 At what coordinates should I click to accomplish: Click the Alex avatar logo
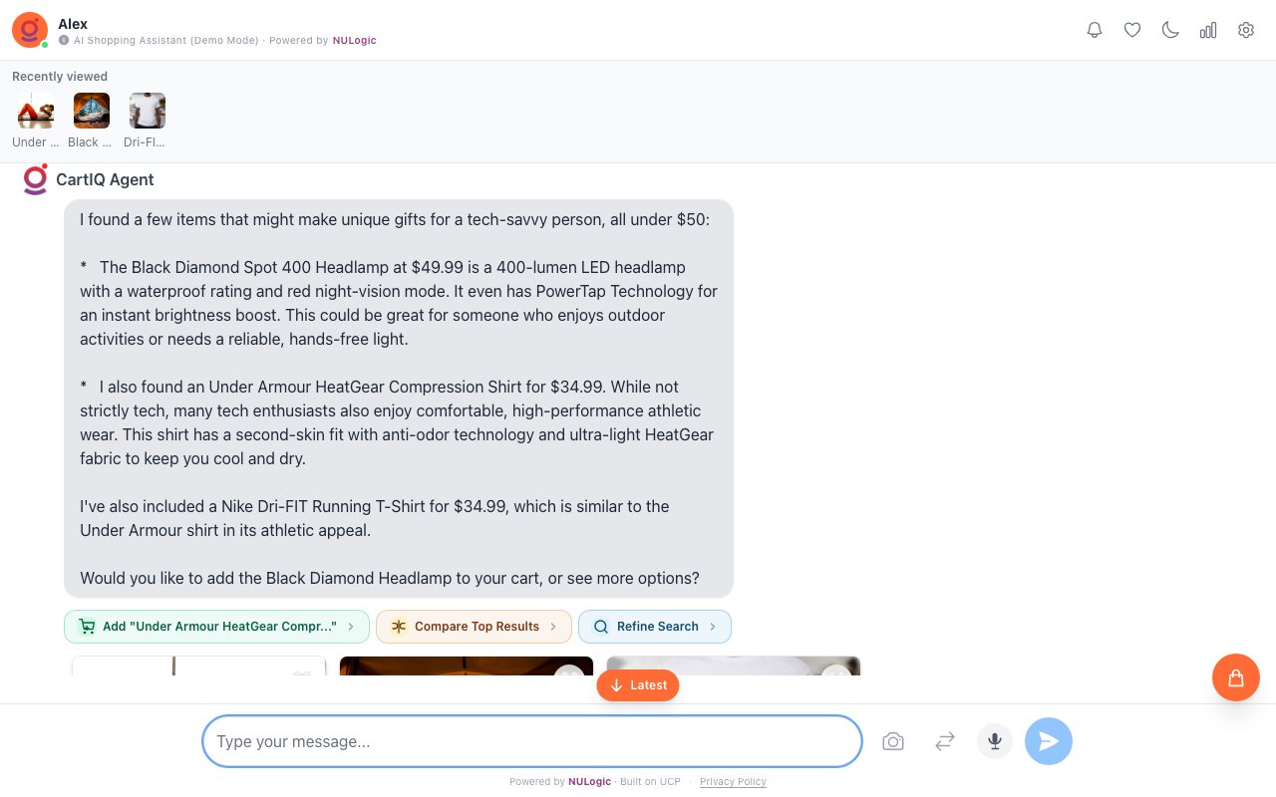[x=30, y=30]
